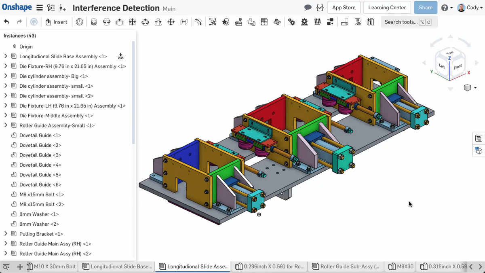Open the M8X30 tab
The width and height of the screenshot is (485, 273).
coord(401,267)
